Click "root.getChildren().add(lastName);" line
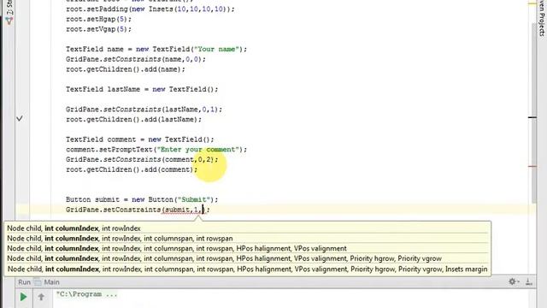Screen dimensions: 547x308 coord(134,120)
